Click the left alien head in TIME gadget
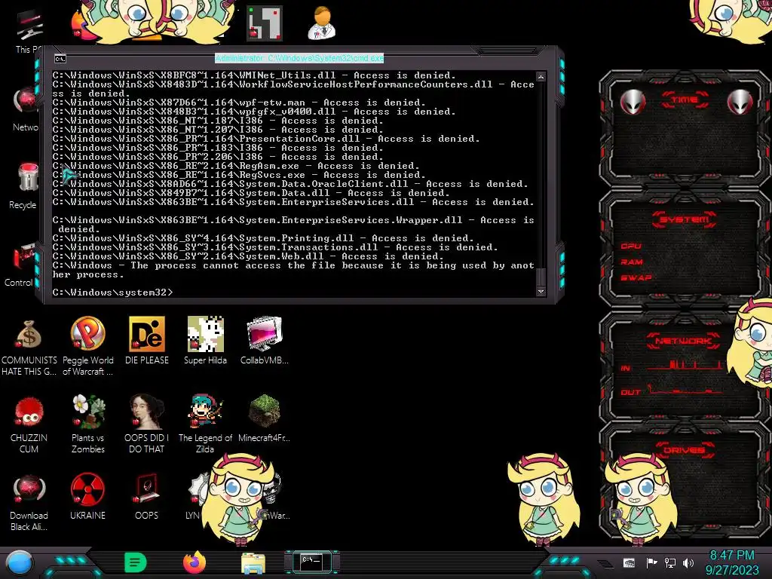 pyautogui.click(x=633, y=102)
